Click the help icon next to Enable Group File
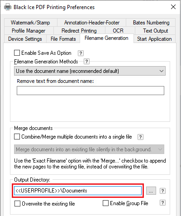The height and width of the screenshot is (216, 181). click(x=162, y=203)
